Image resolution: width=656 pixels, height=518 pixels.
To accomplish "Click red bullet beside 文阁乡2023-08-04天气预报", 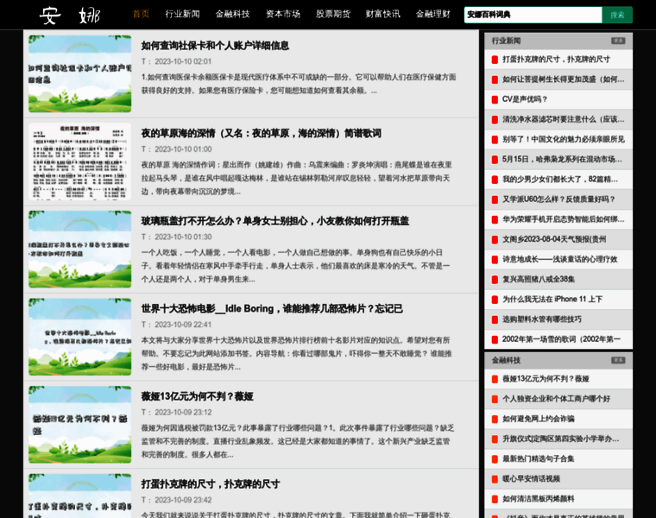I will [495, 240].
